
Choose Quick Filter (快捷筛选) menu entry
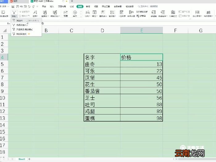[x=26, y=34]
